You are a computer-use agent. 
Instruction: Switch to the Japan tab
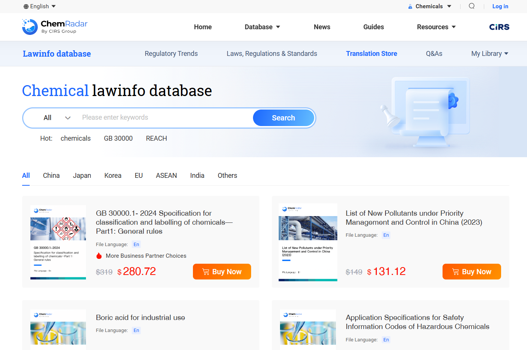pos(82,176)
